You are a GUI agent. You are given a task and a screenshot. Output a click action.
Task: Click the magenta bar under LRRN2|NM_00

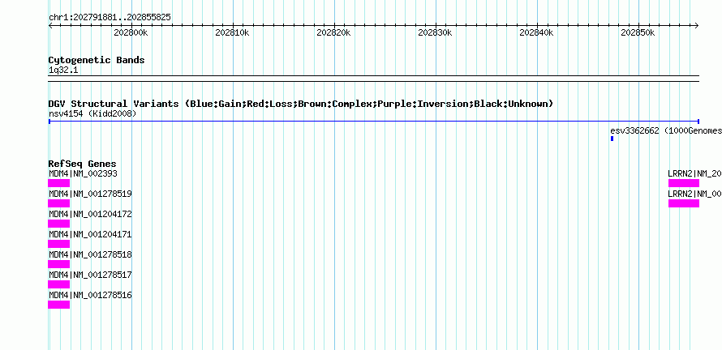[684, 203]
